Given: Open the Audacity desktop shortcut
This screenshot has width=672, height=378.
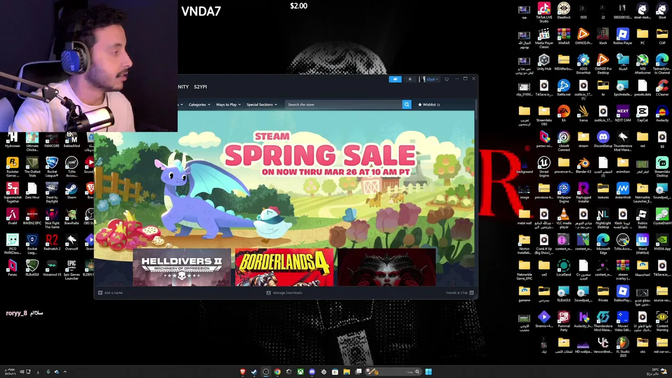Looking at the screenshot, I should pos(662,114).
